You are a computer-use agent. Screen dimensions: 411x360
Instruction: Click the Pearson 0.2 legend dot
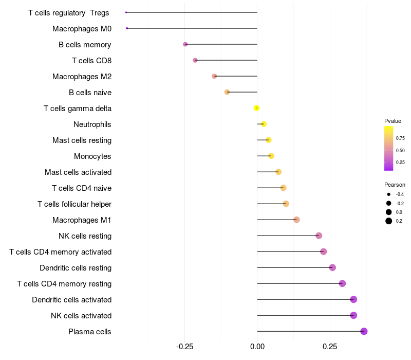click(389, 221)
